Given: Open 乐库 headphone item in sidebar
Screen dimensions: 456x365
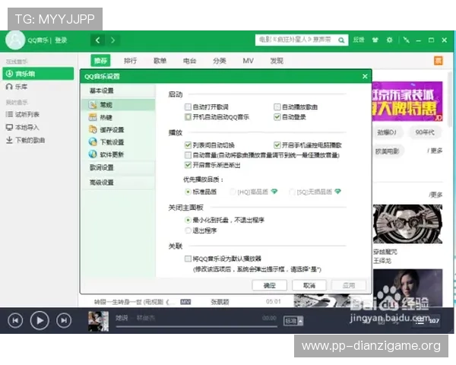Looking at the screenshot, I should tap(17, 87).
